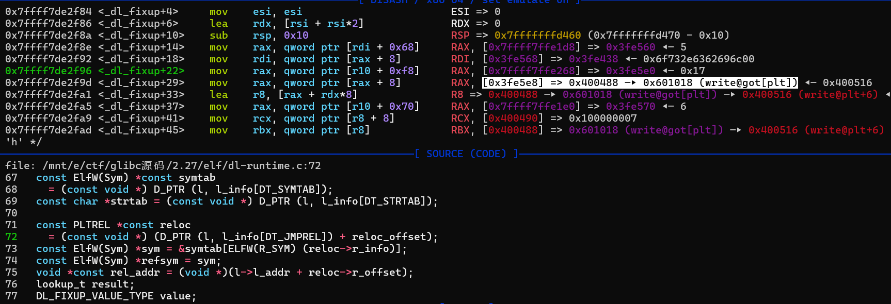Screen dimensions: 891x304
Task: Click the 'lookup_t result;' source line
Action: [85, 284]
